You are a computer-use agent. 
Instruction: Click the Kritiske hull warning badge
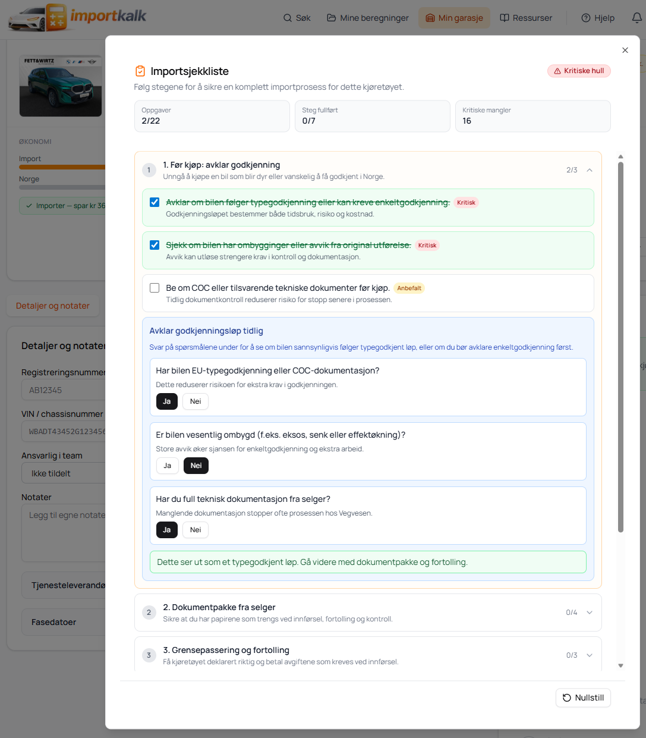click(579, 71)
